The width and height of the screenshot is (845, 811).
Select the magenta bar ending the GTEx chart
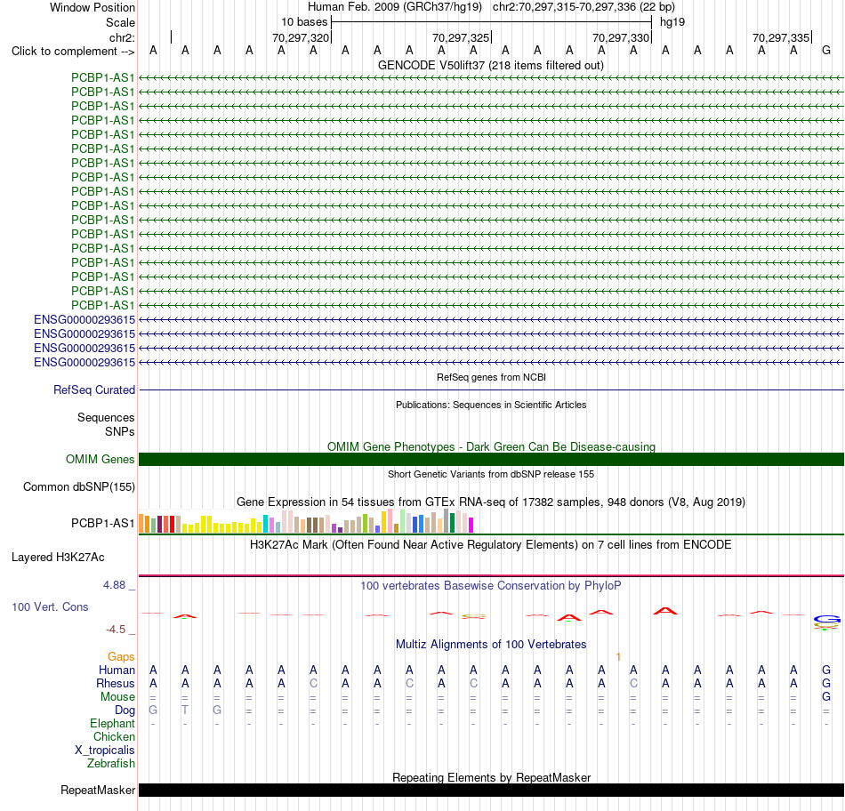click(x=471, y=526)
